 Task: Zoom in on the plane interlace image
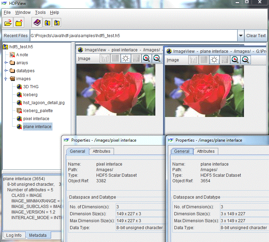235,60
